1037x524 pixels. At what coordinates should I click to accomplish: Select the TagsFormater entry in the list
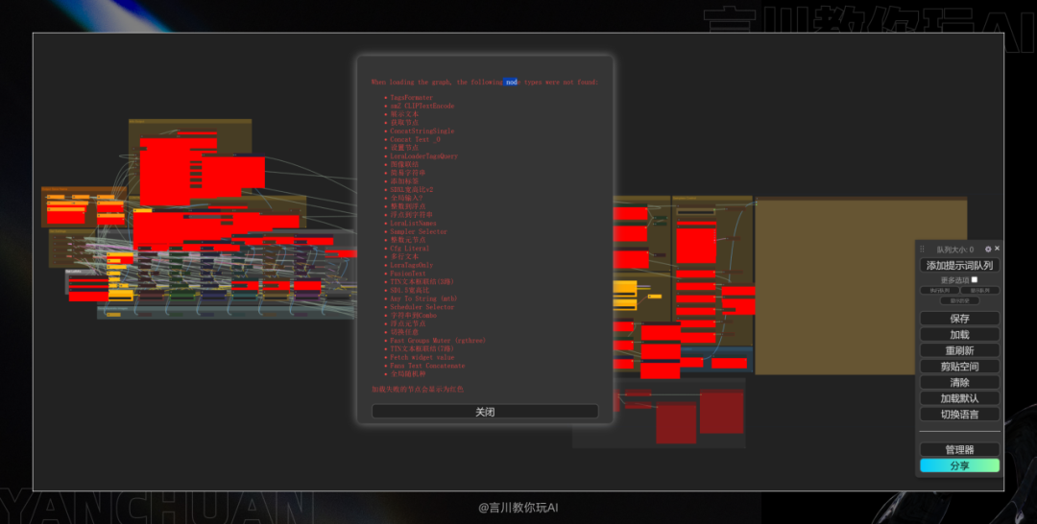411,97
